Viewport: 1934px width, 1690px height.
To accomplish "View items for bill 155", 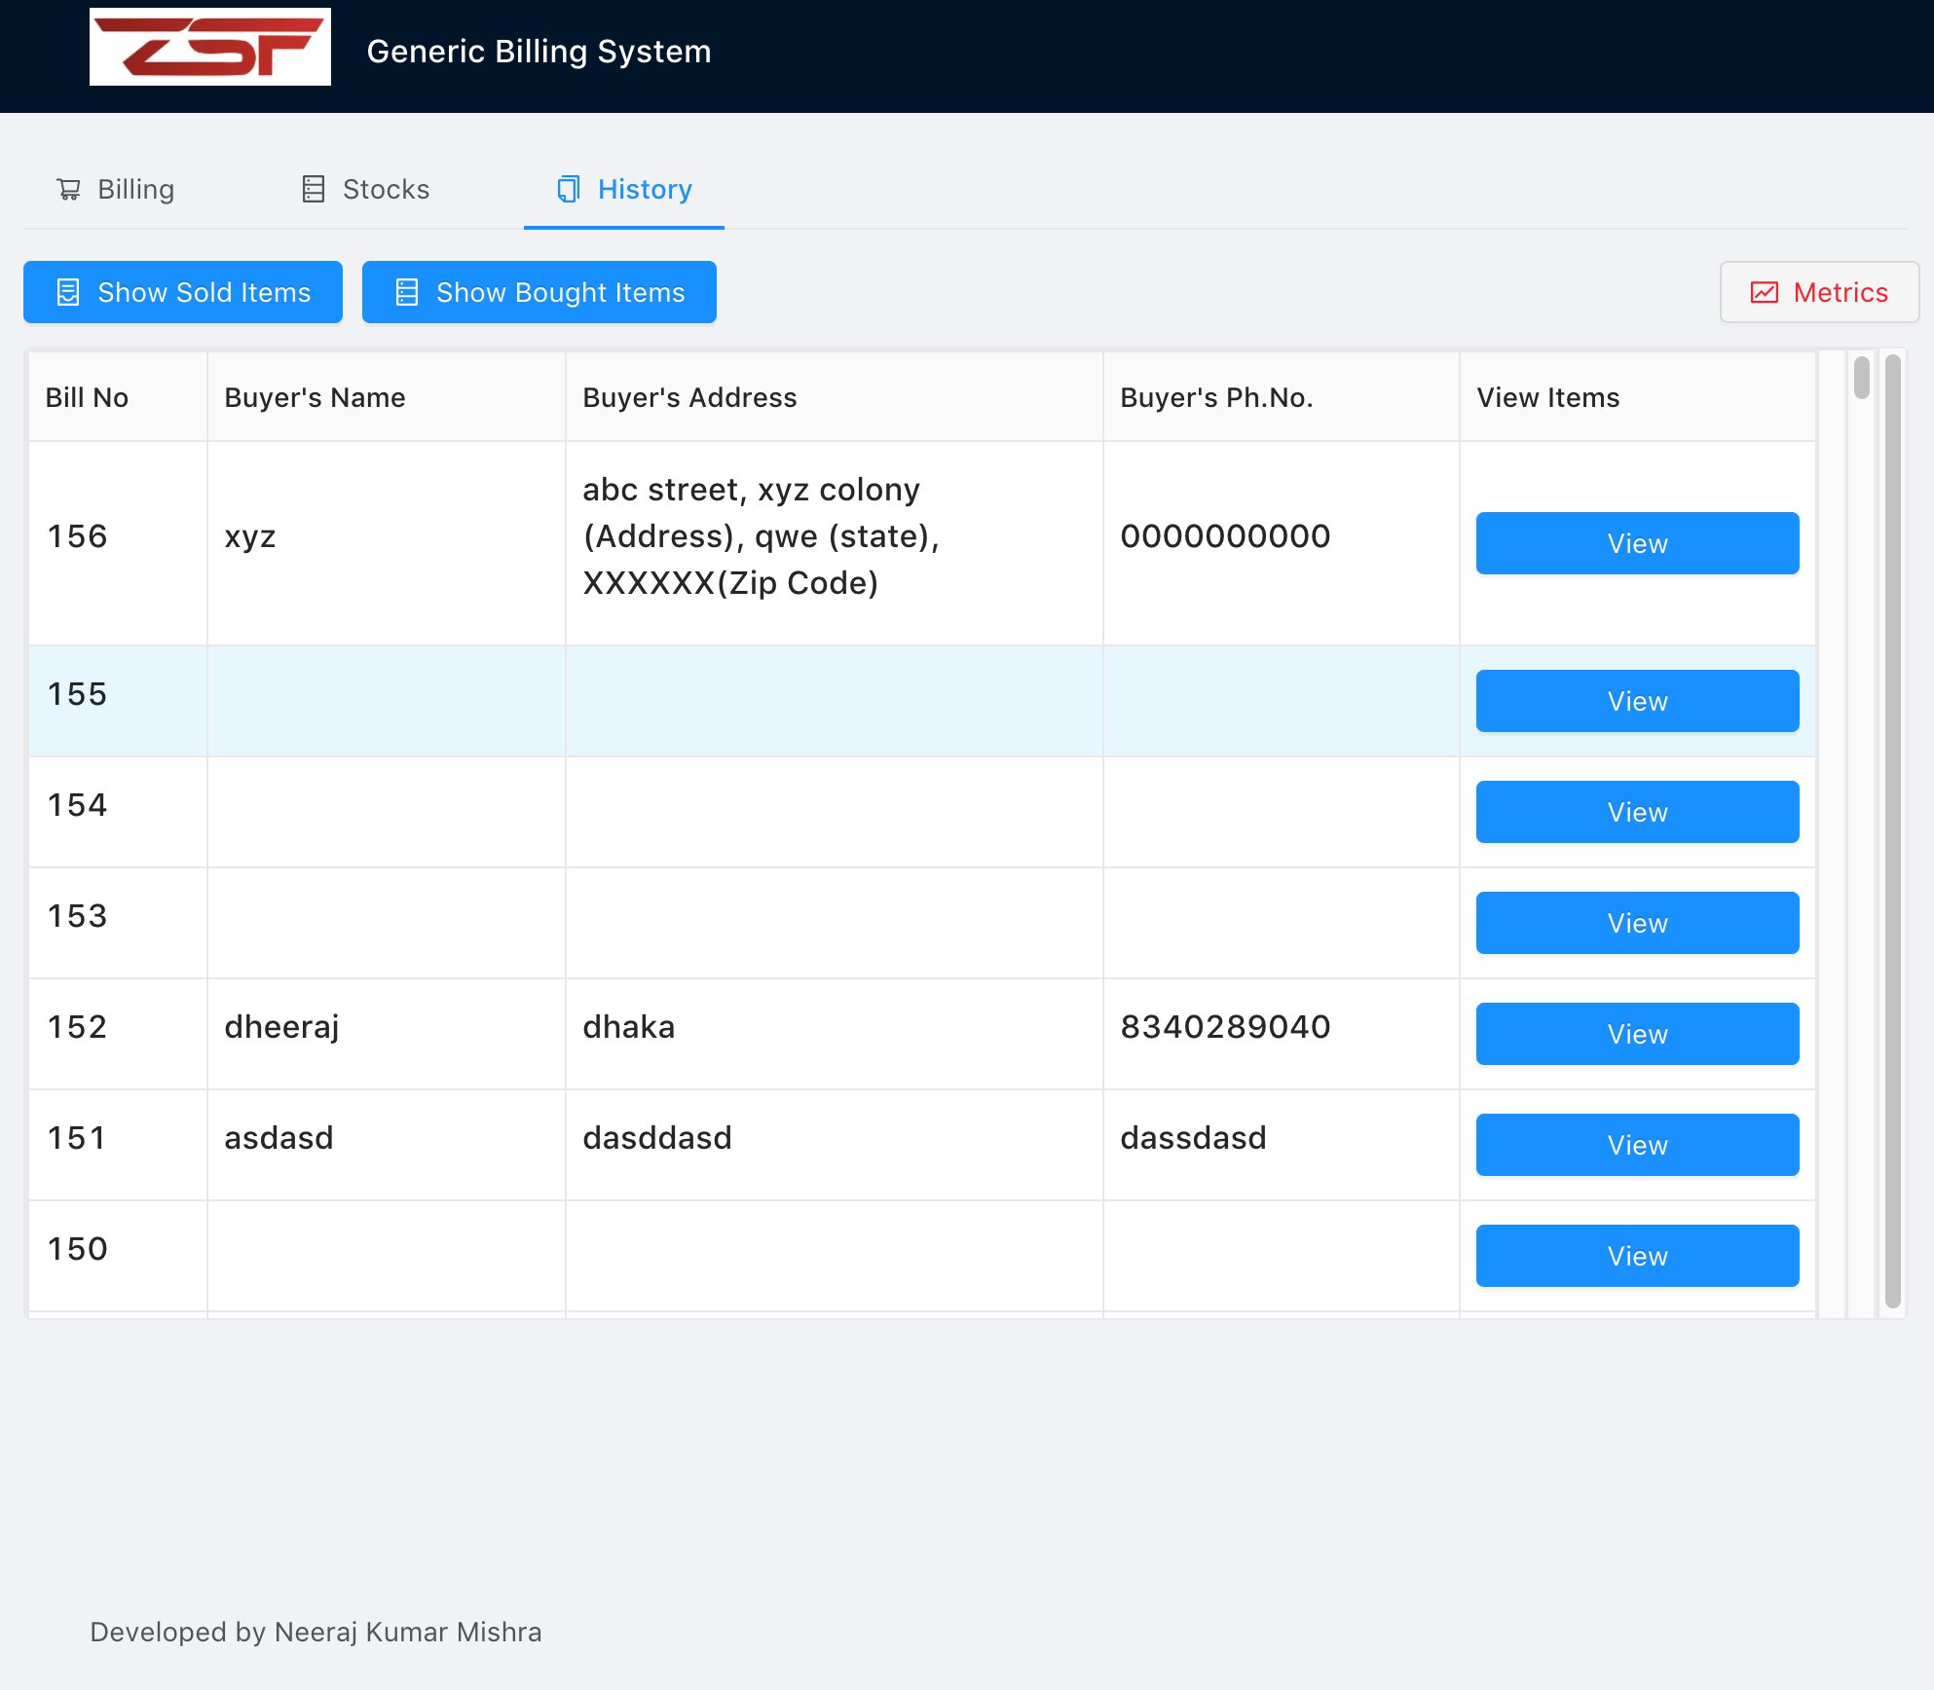I will (x=1636, y=701).
